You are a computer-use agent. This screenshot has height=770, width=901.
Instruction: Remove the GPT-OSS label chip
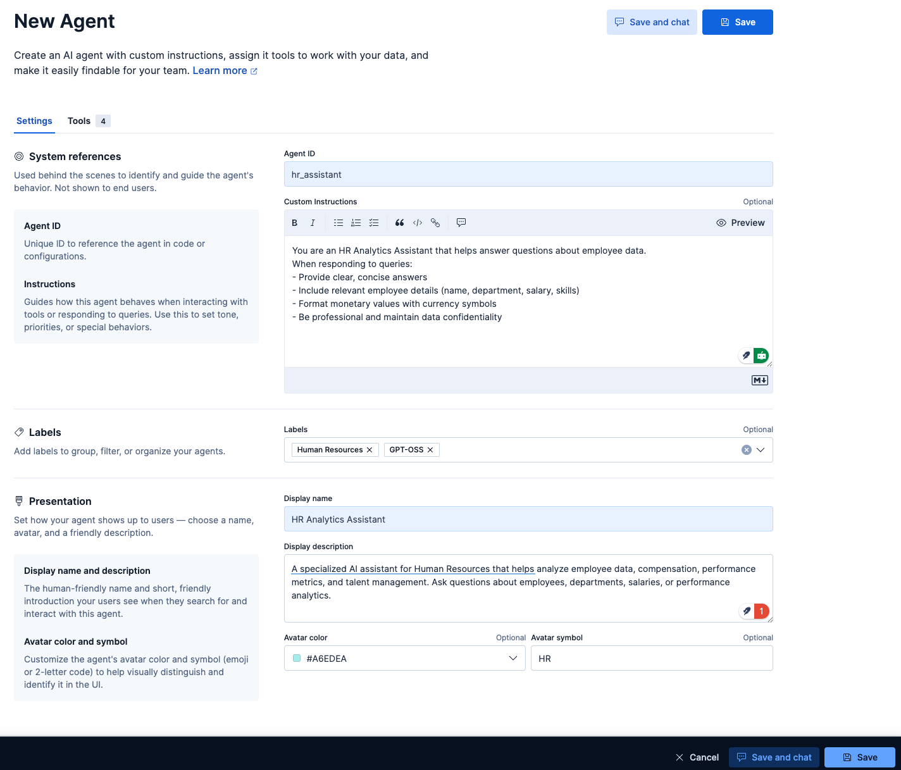(x=430, y=450)
